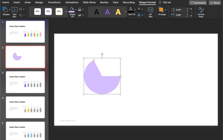Click the shape height input field
The image size is (223, 140).
(181, 10)
